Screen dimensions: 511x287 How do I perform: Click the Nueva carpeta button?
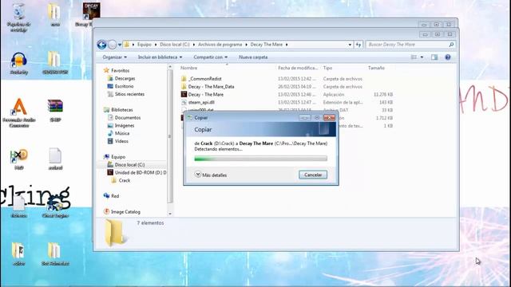point(253,57)
